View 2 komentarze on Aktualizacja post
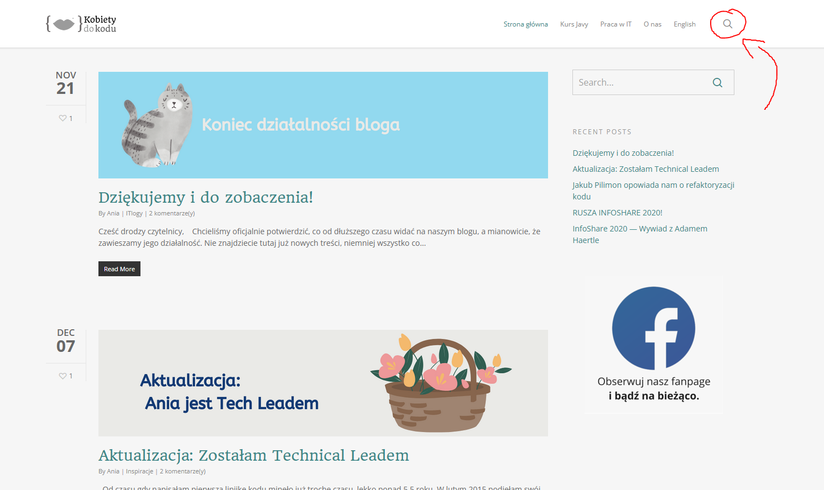 182,471
